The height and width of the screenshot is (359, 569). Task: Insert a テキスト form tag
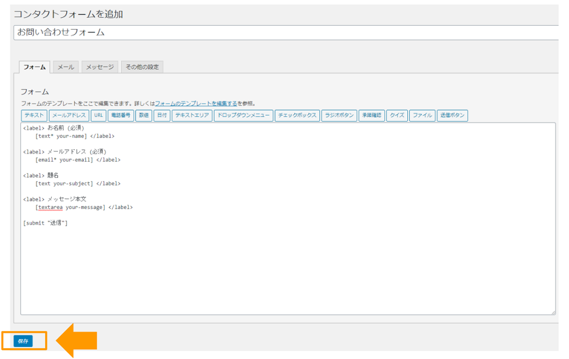point(34,115)
